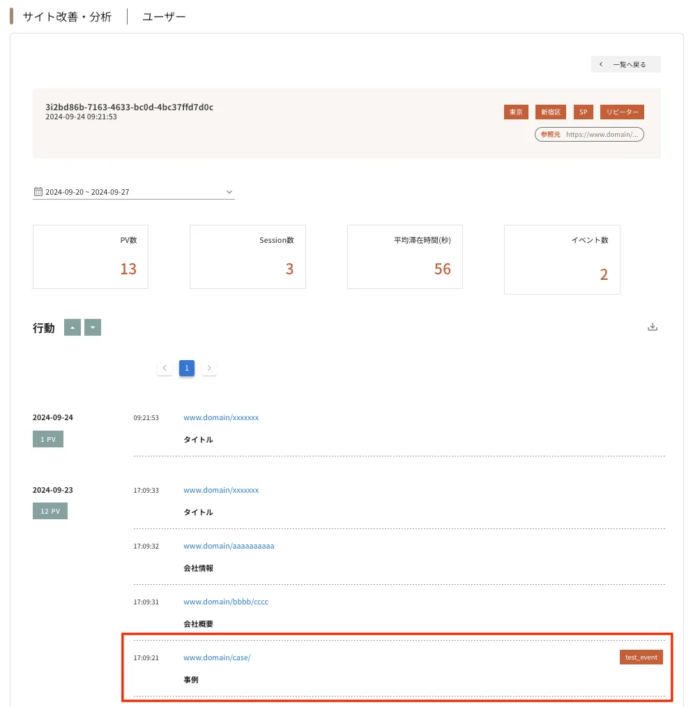Click the 東京 tag

[x=516, y=112]
